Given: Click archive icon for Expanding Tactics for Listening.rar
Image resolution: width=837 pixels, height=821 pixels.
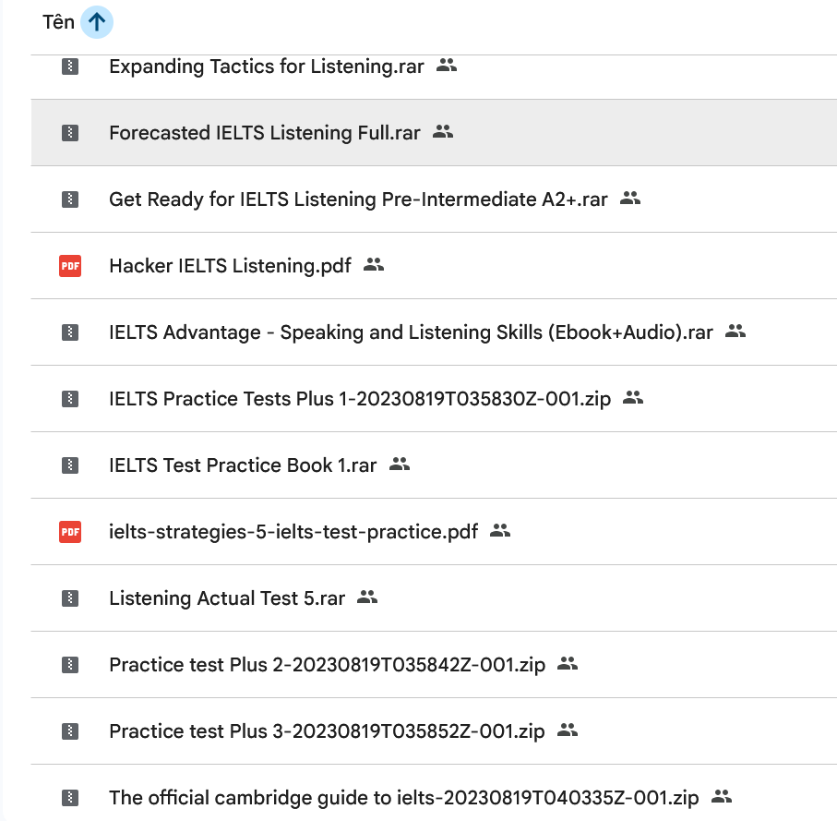Looking at the screenshot, I should point(69,66).
